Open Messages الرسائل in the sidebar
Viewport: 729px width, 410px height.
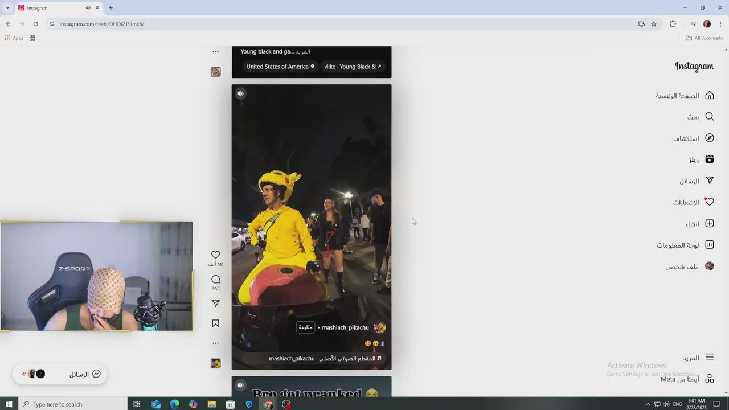(x=697, y=181)
